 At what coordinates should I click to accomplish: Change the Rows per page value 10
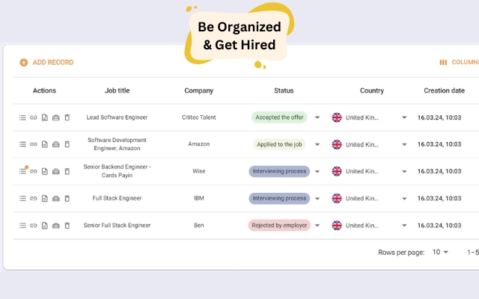(440, 253)
